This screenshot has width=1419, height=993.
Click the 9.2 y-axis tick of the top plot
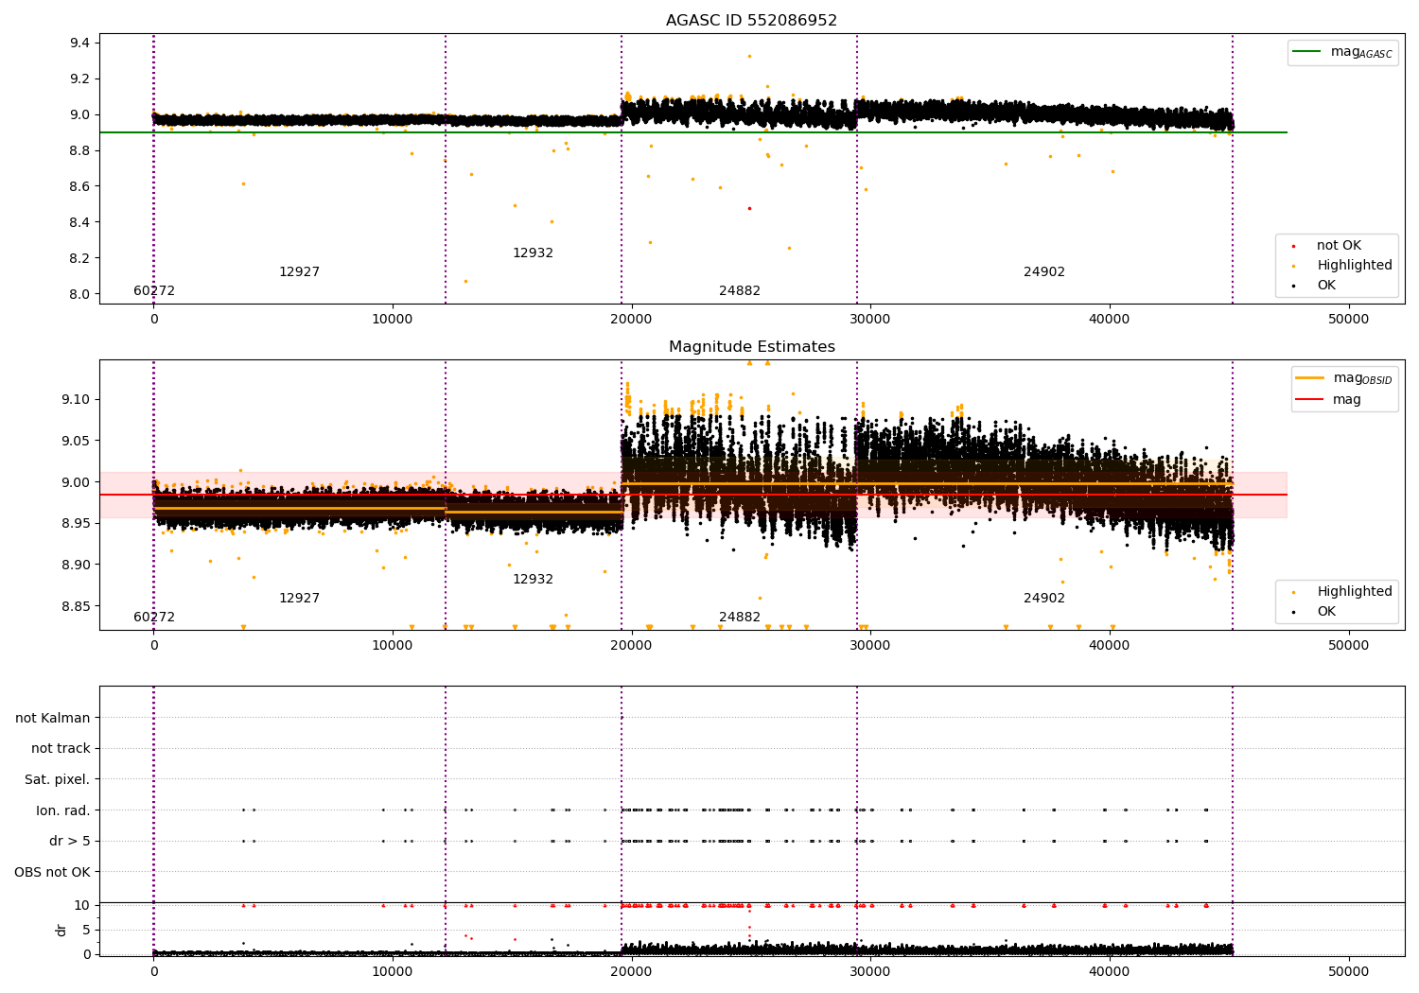79,79
